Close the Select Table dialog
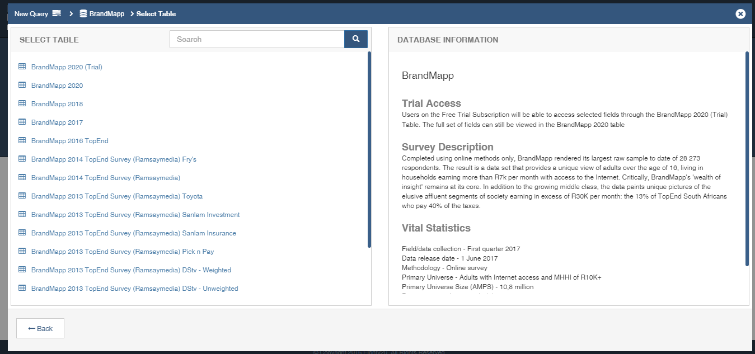Image resolution: width=755 pixels, height=354 pixels. 740,14
